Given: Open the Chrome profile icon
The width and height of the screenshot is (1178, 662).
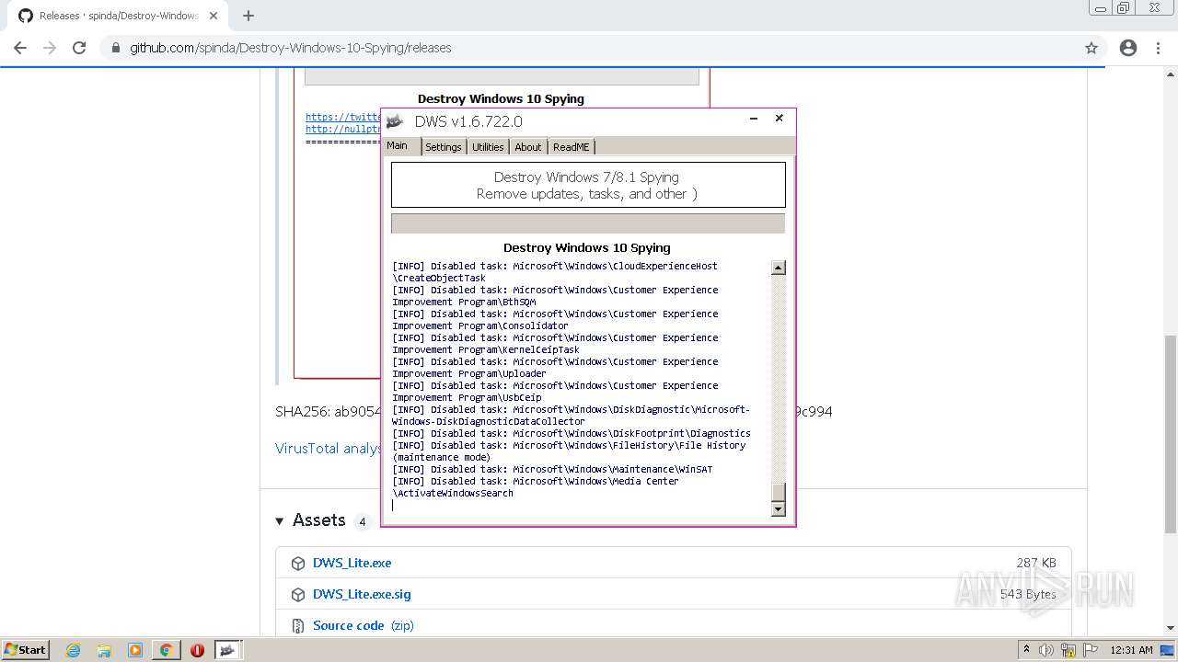Looking at the screenshot, I should (x=1128, y=48).
